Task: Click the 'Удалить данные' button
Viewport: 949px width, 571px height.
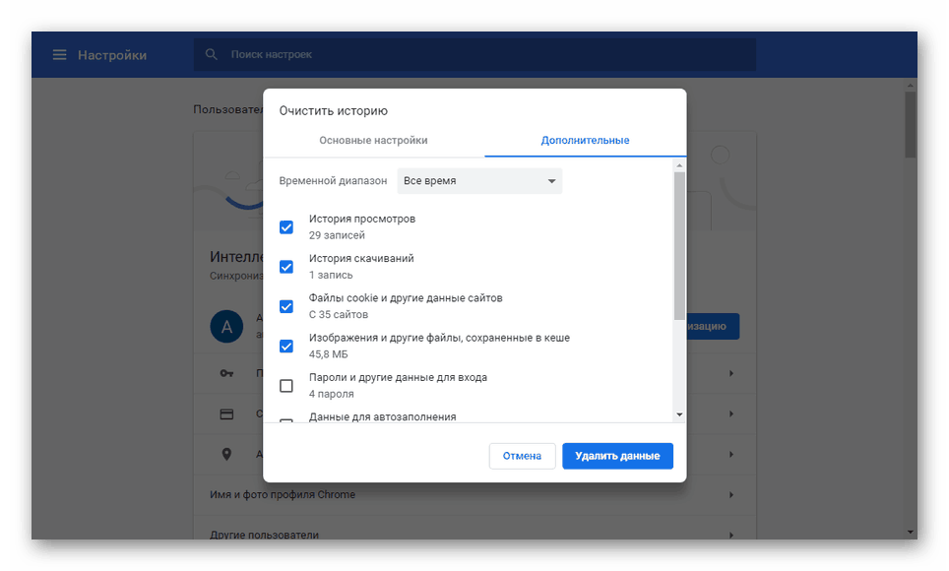Action: (x=617, y=456)
